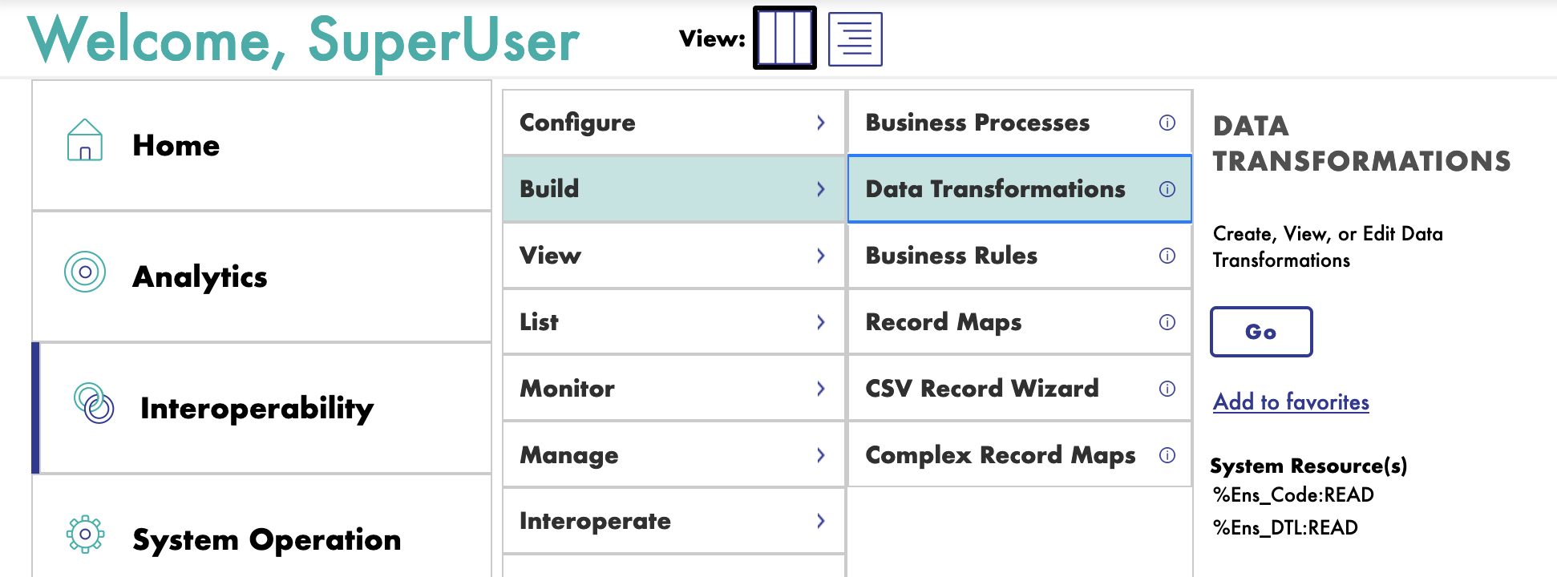Screen dimensions: 1557x577
Task: Click info icon beside Business Rules
Action: tap(1167, 256)
